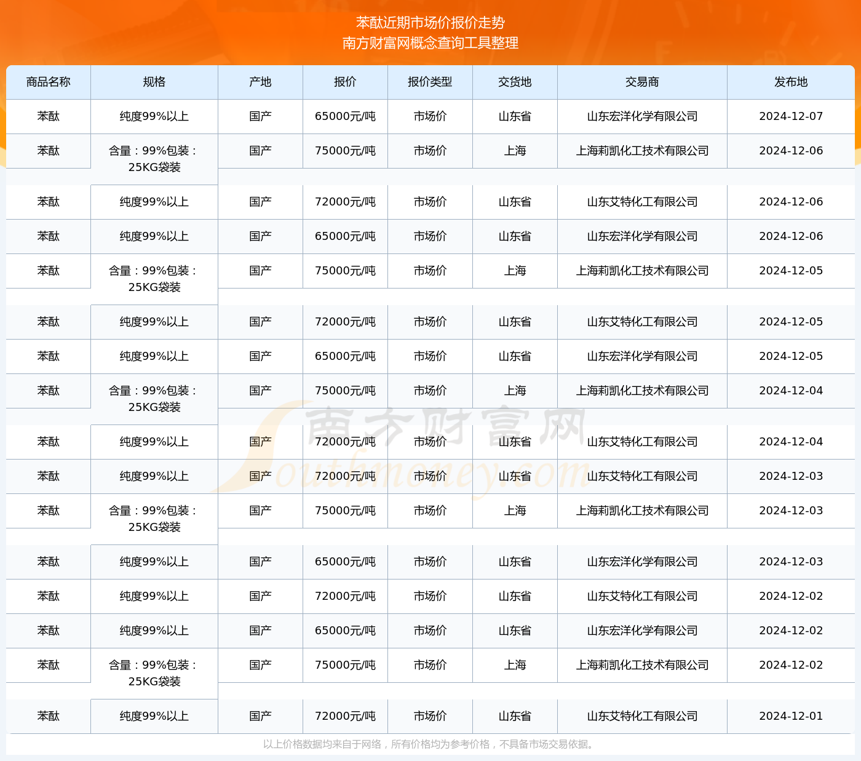Click 山东宏洋化学有限公司 in the 2024-12-07 row
Screen dimensions: 861x761
[x=642, y=116]
